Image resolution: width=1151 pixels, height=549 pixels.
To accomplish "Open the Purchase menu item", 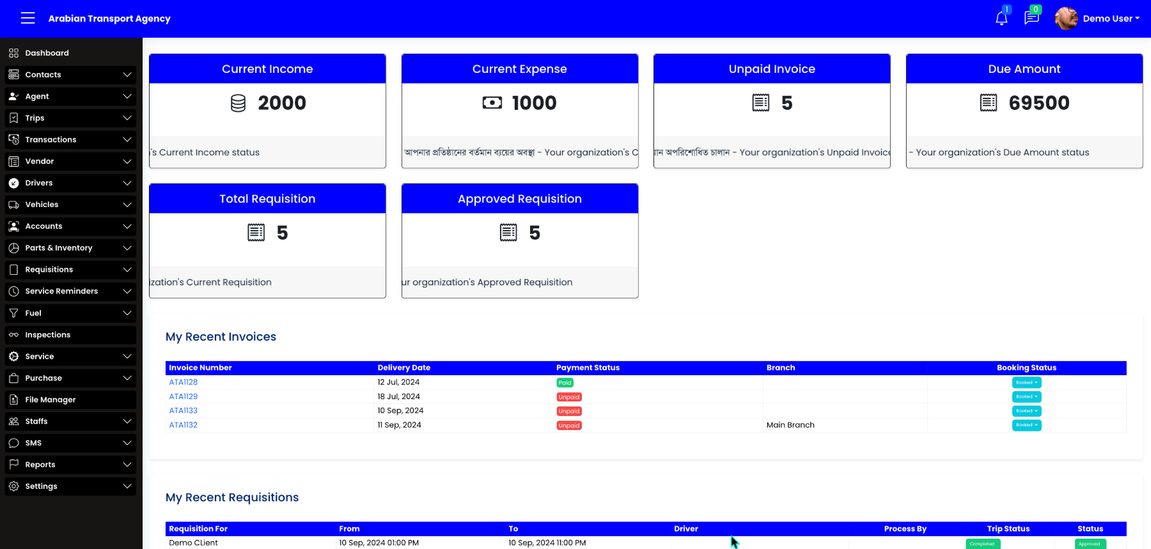I will point(70,378).
